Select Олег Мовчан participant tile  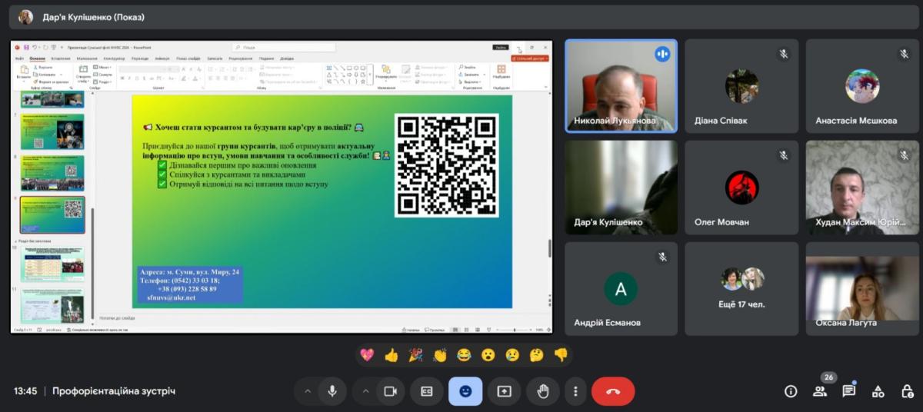coord(741,187)
